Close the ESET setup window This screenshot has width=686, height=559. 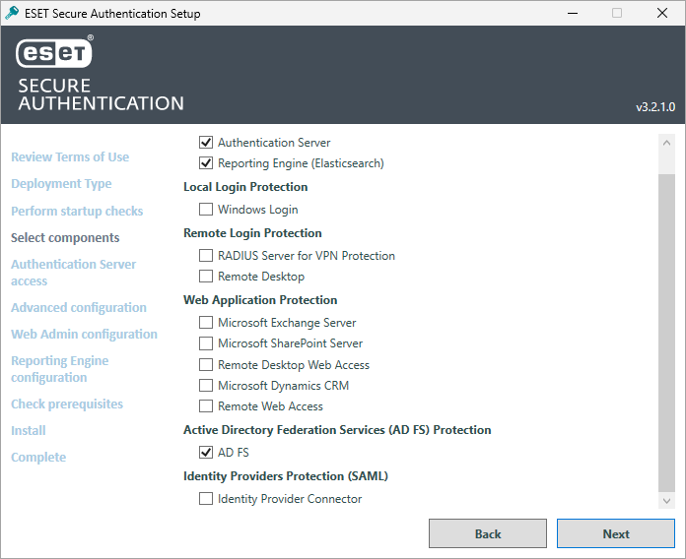662,13
